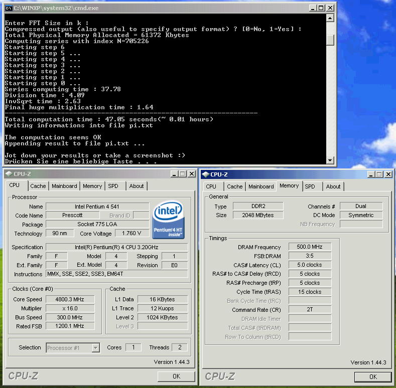The image size is (396, 388).
Task: Click Command Rate value '2T'
Action: pyautogui.click(x=310, y=309)
